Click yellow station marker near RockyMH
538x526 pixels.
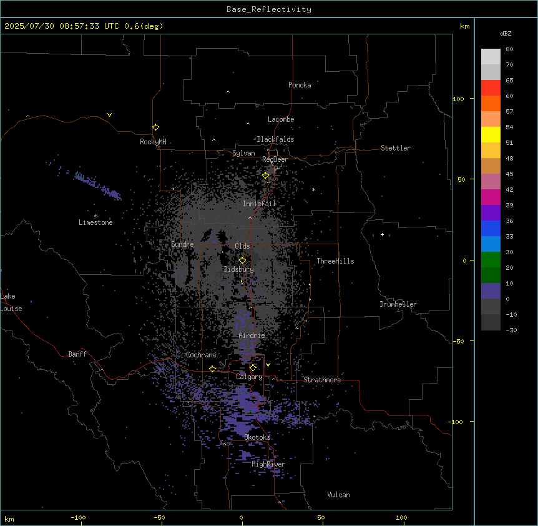point(156,127)
